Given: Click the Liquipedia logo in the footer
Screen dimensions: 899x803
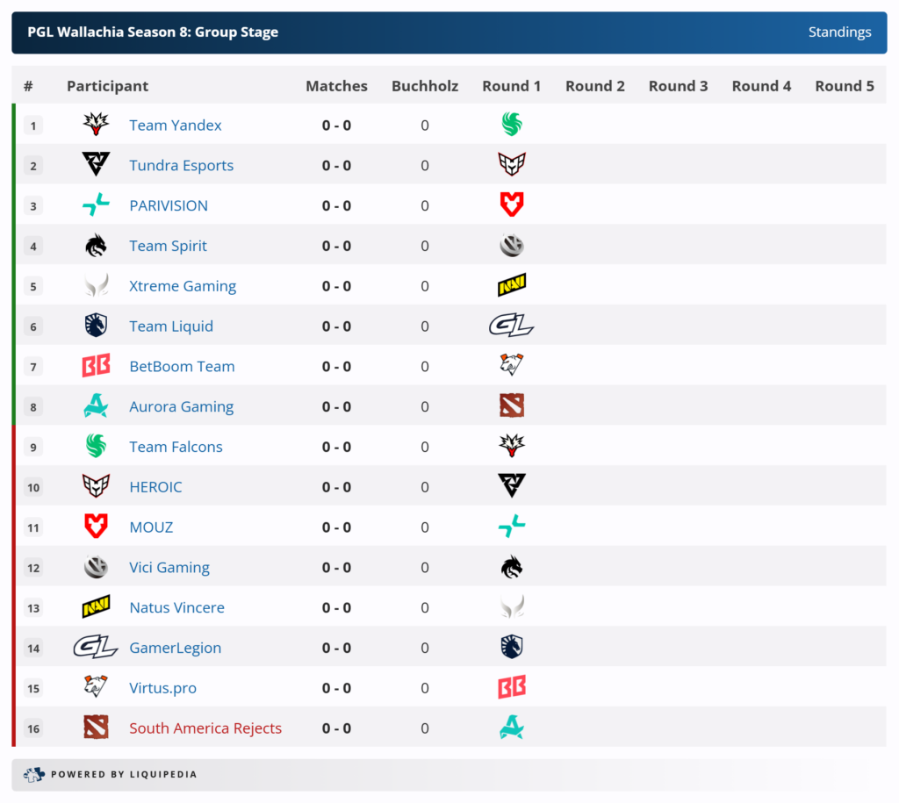Looking at the screenshot, I should 33,774.
